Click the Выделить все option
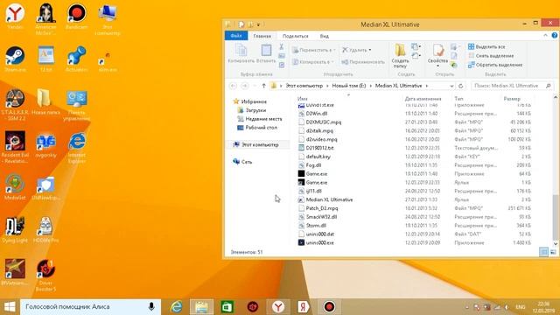Screen dimensions: 560x315 click(x=486, y=46)
